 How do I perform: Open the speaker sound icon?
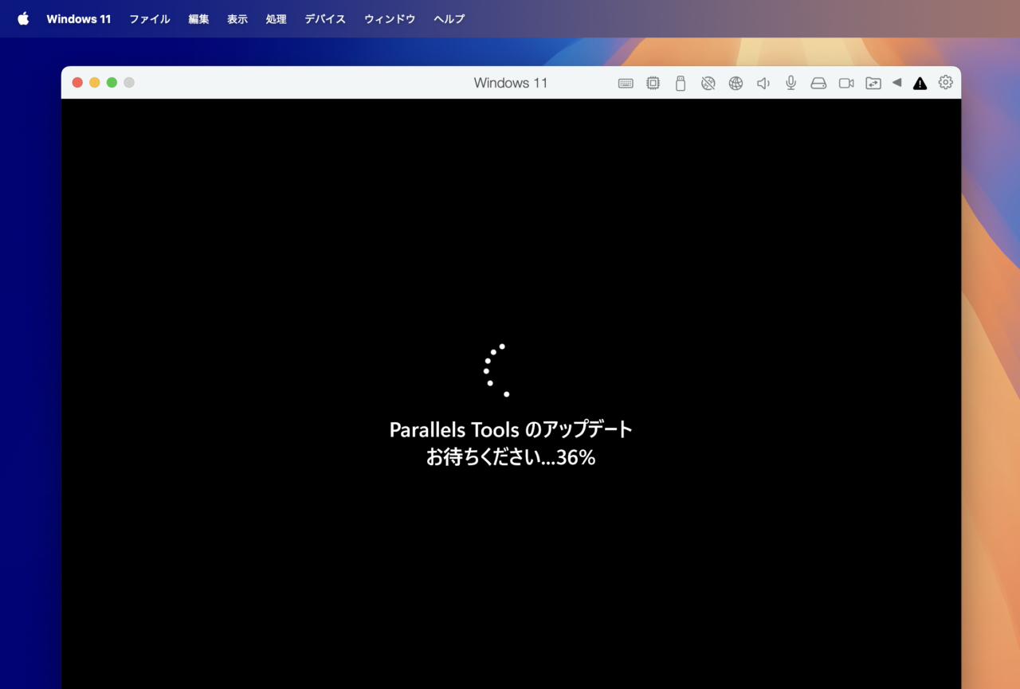coord(763,83)
